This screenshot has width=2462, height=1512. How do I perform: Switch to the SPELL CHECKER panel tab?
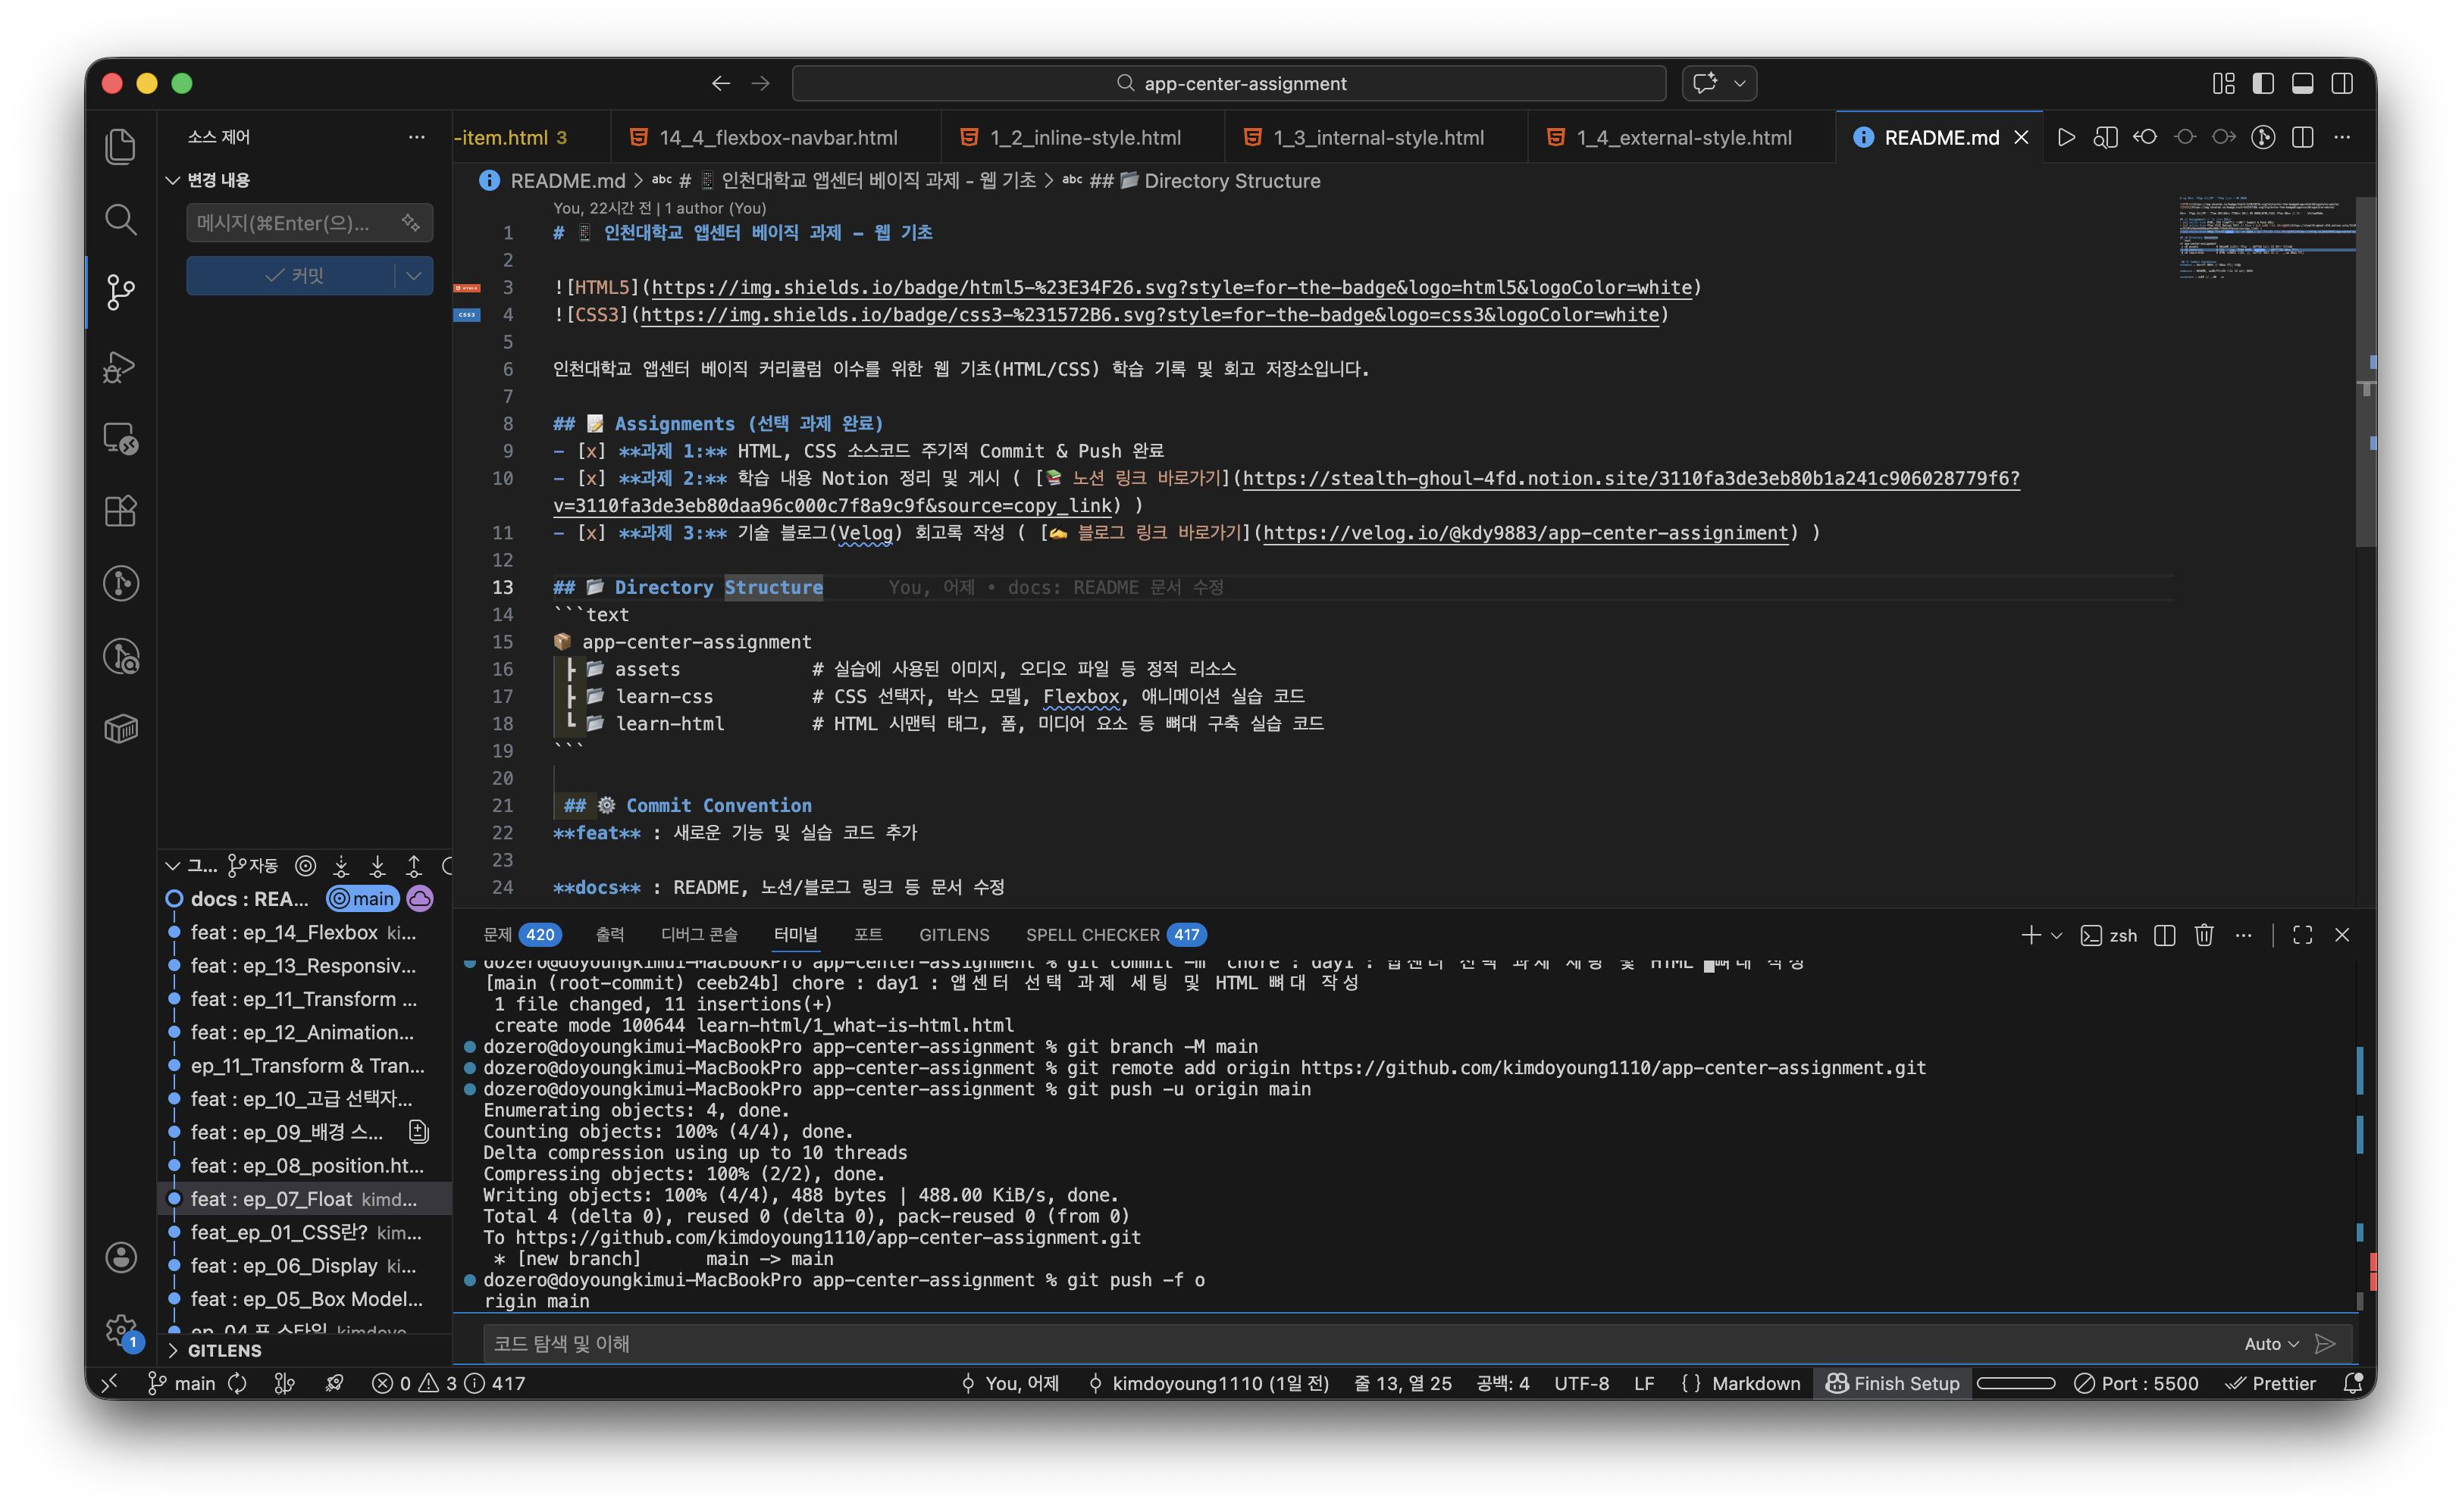tap(1092, 935)
